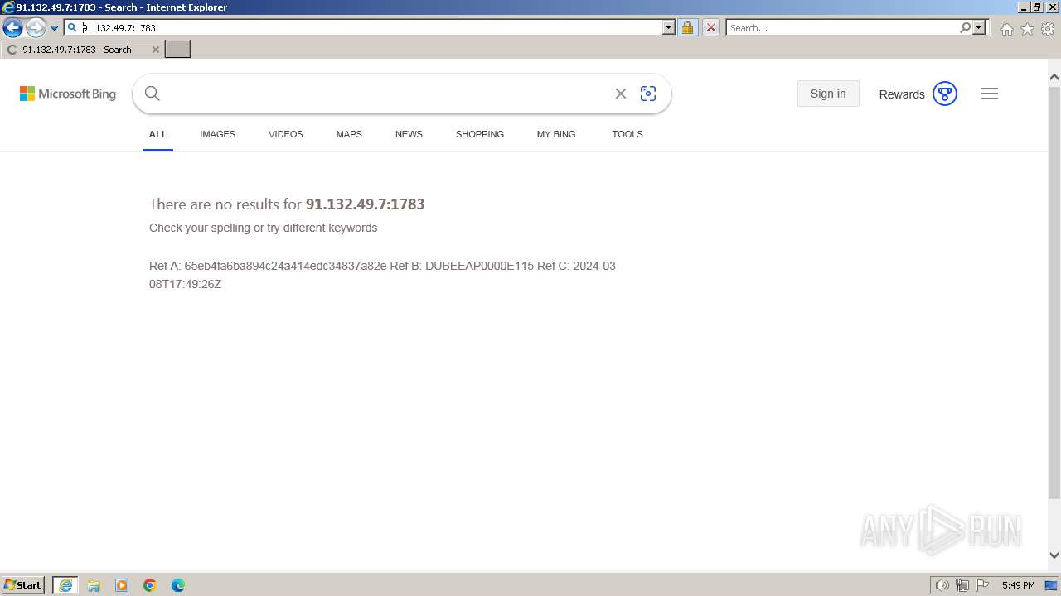Open Bing visual search camera icon
This screenshot has width=1061, height=596.
pyautogui.click(x=648, y=94)
